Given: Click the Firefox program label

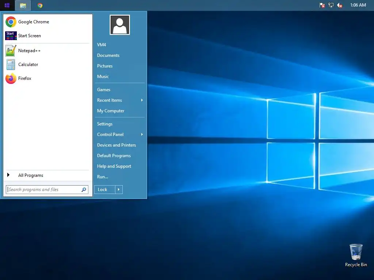Looking at the screenshot, I should pos(25,78).
